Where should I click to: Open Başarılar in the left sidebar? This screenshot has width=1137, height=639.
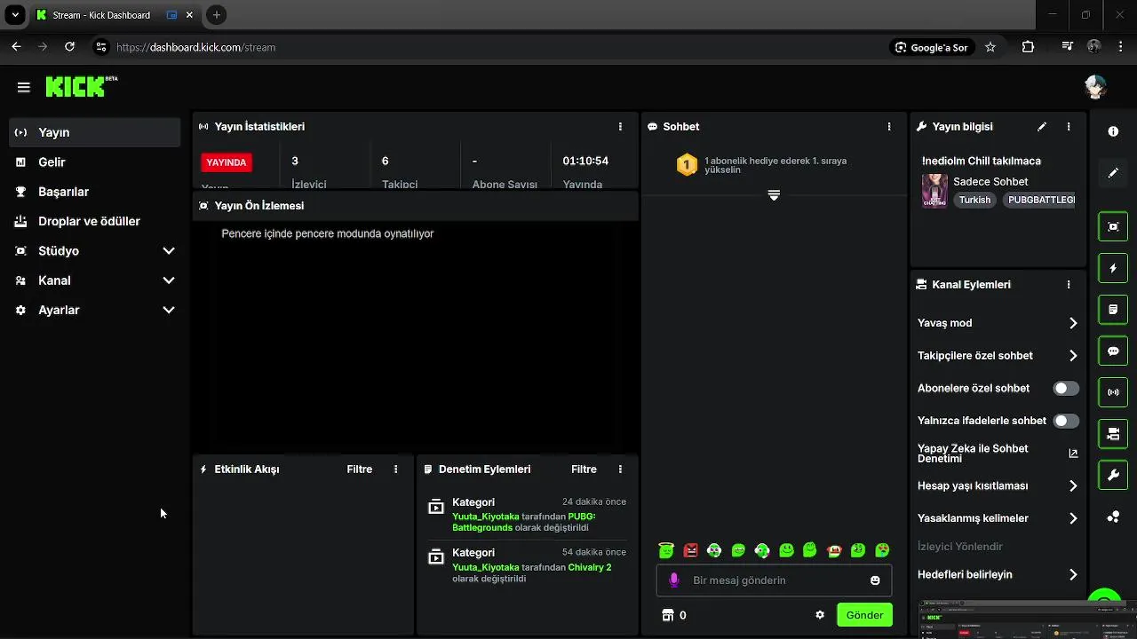[95, 192]
